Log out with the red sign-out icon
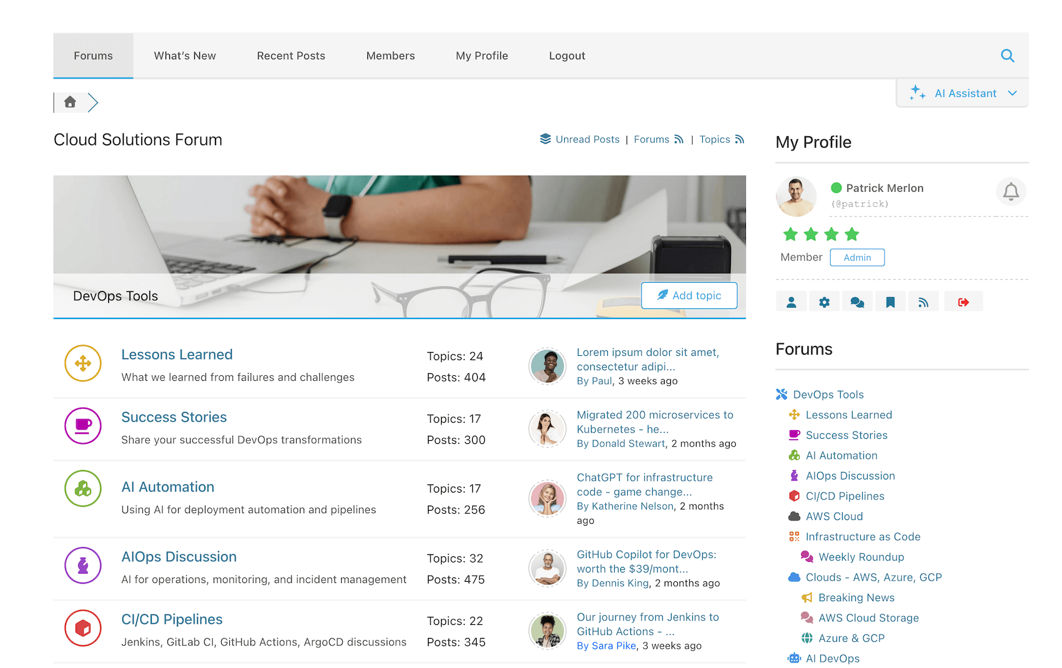The width and height of the screenshot is (1062, 668). 963,301
